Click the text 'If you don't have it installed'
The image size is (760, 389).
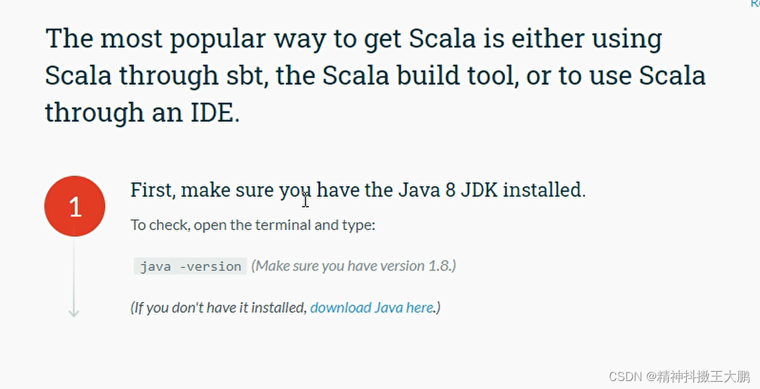[218, 308]
